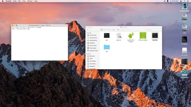This screenshot has height=107, width=191.
Task: Open the Finder action gear menu
Action: coord(118,30)
